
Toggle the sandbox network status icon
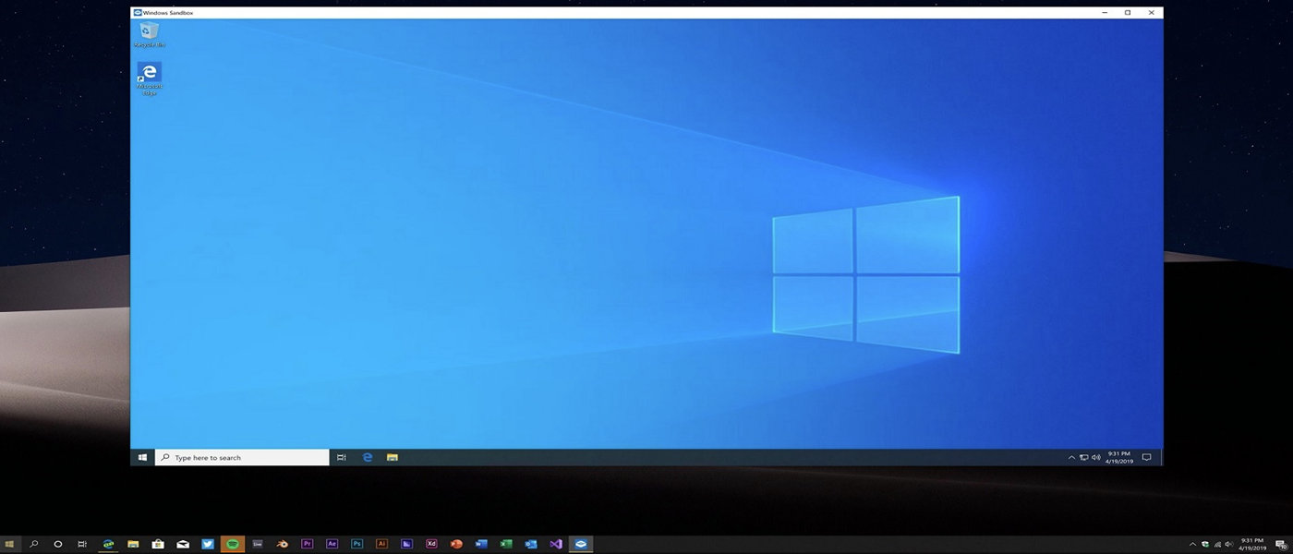coord(1084,457)
